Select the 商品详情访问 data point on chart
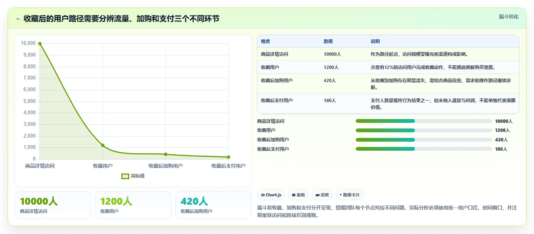Image resolution: width=534 pixels, height=234 pixels. pyautogui.click(x=40, y=44)
